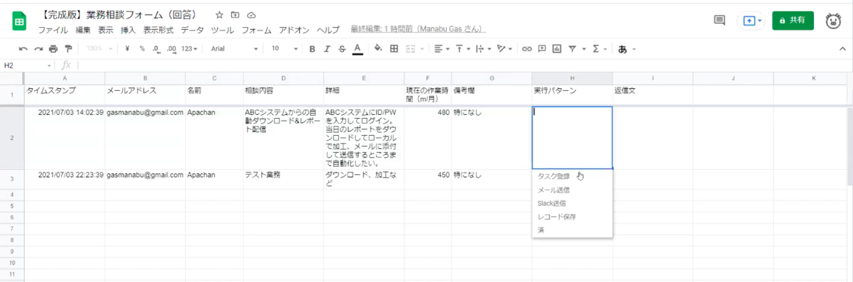
Task: Undo the last action
Action: click(23, 49)
